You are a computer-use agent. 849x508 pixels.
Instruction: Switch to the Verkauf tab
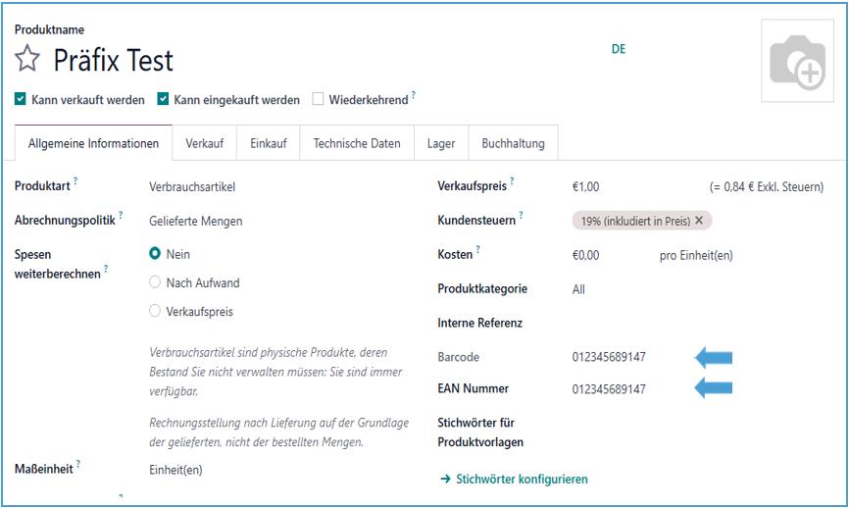pos(204,143)
